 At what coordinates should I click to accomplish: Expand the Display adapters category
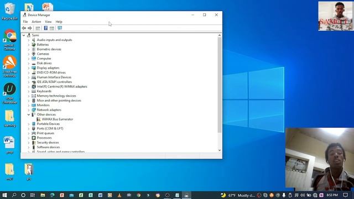point(29,68)
